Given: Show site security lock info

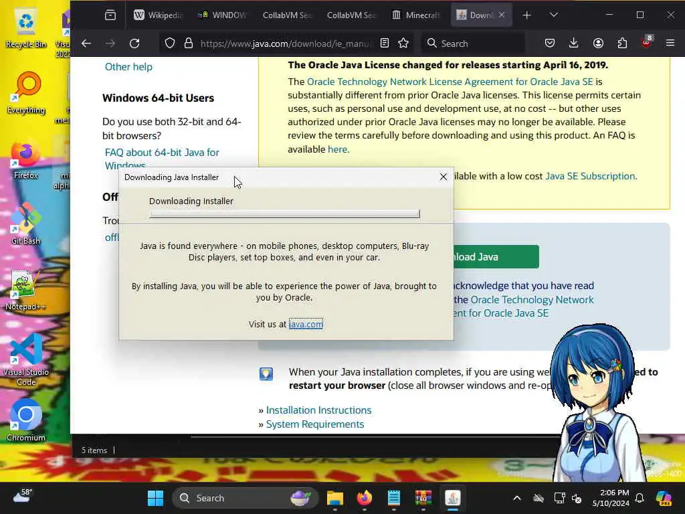Looking at the screenshot, I should coord(188,44).
